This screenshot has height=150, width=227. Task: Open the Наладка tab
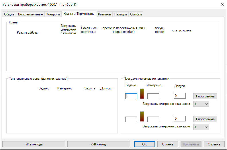pos(121,14)
